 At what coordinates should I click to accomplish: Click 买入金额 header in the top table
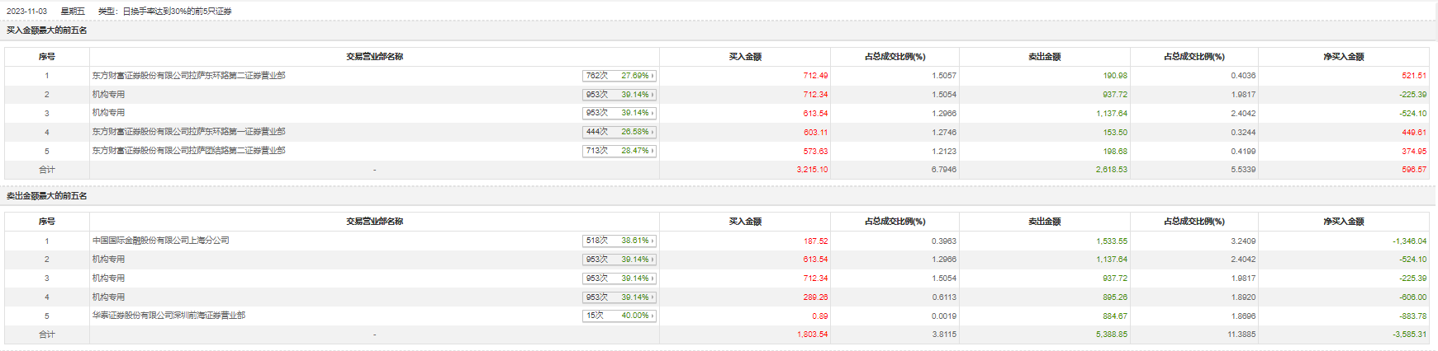coord(745,57)
